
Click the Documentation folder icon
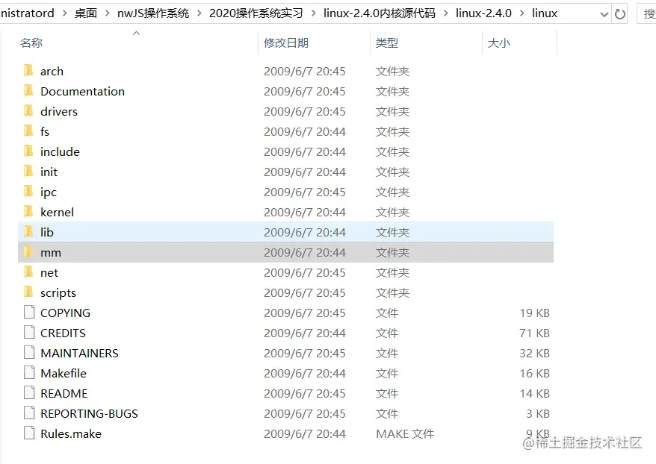coord(28,90)
